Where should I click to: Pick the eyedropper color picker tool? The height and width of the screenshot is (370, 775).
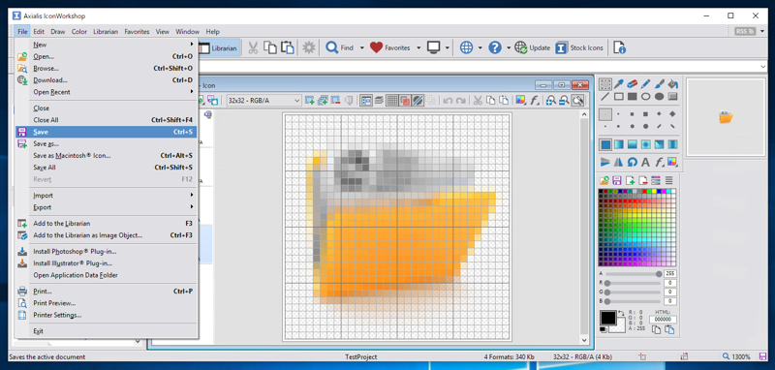[x=619, y=84]
